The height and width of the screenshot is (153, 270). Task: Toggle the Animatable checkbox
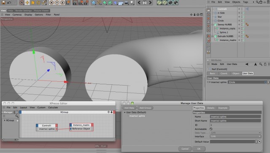211,129
